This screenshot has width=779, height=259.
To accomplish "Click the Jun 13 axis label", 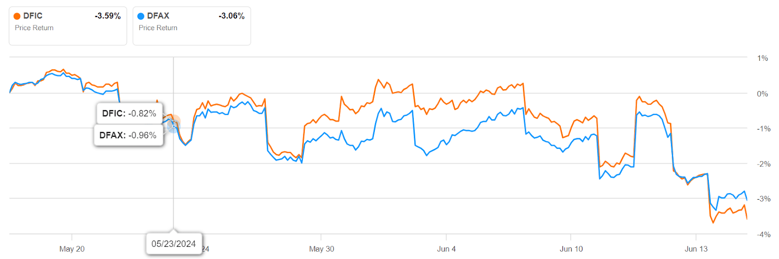I will [x=696, y=249].
